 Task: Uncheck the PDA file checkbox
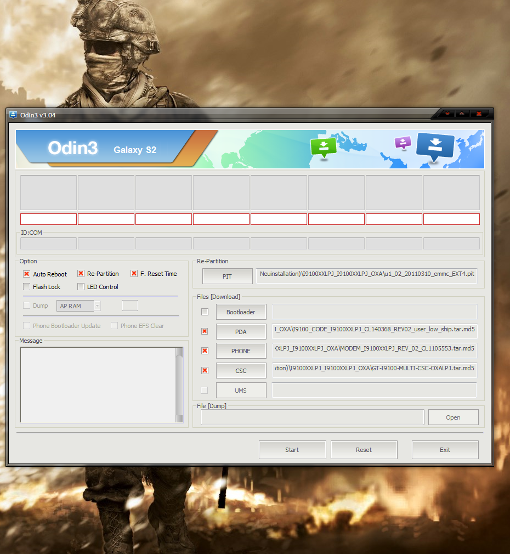pos(205,331)
